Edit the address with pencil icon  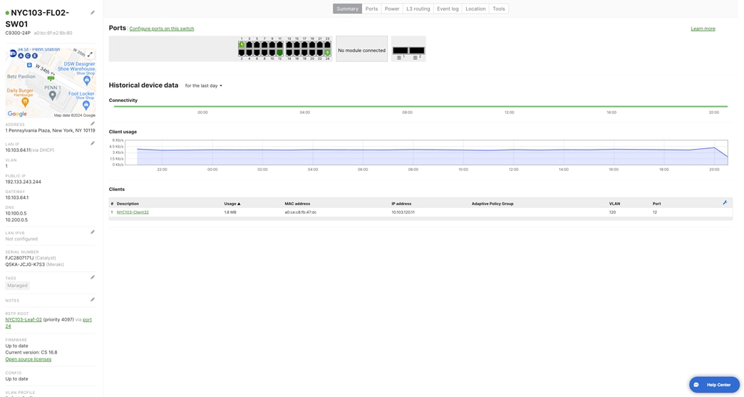[93, 124]
